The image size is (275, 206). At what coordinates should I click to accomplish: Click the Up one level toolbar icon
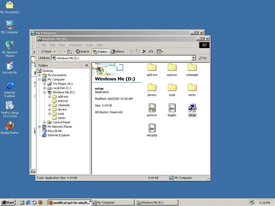pyautogui.click(x=70, y=51)
